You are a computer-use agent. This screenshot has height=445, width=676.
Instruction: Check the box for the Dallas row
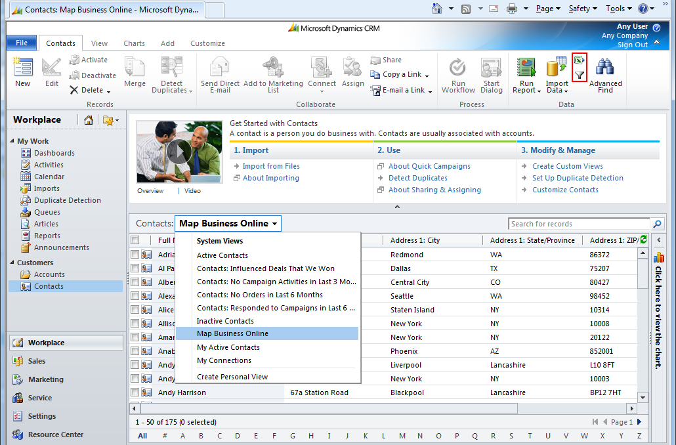[x=135, y=268]
